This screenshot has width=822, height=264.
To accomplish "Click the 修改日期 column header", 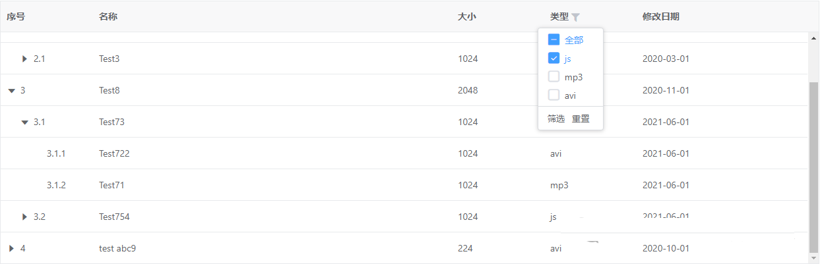I will point(660,16).
